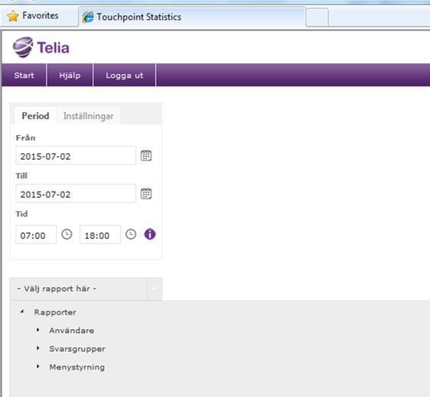Open end time clock picker
Screen dimensions: 430x397
click(x=131, y=234)
